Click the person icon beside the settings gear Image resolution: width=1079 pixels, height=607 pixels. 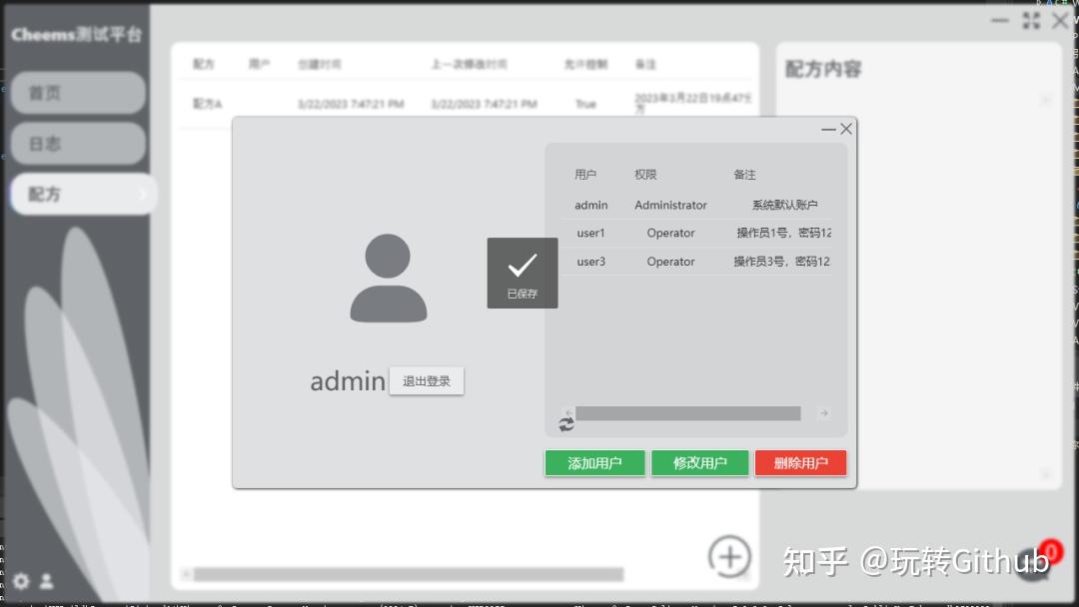47,582
